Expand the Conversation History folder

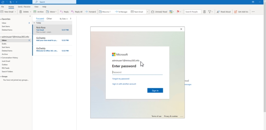click(1, 58)
